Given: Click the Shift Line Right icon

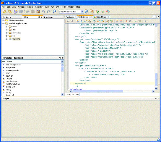Looking at the screenshot, I should (x=121, y=21).
